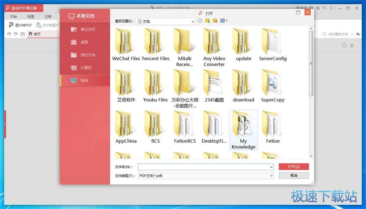This screenshot has height=209, width=366.
Task: Select the FetionRCS folder
Action: click(185, 127)
